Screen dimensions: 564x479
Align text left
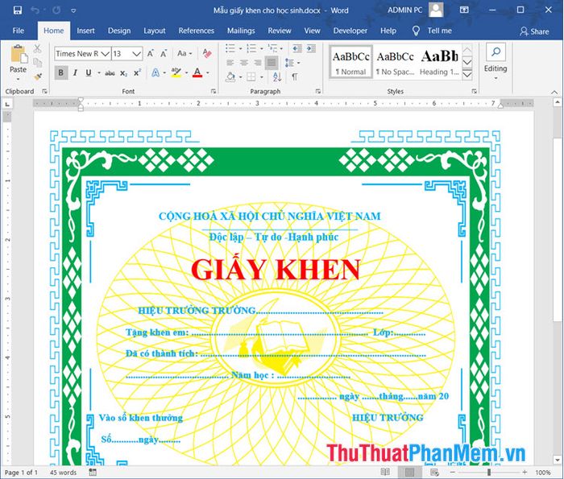(x=230, y=63)
